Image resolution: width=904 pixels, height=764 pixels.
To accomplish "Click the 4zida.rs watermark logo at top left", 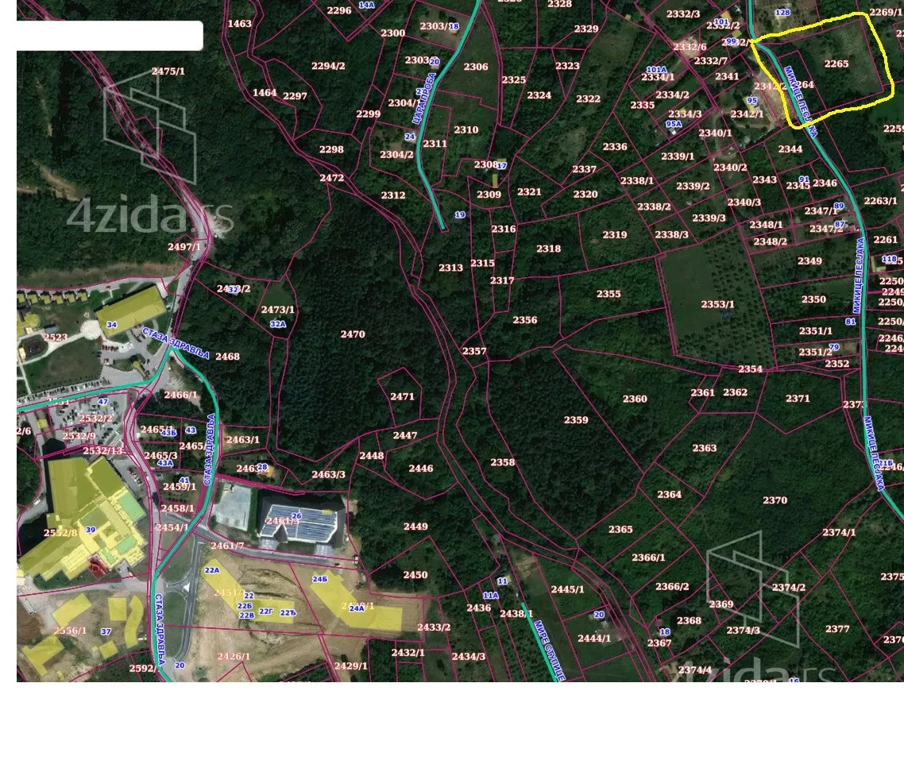I will [x=150, y=159].
